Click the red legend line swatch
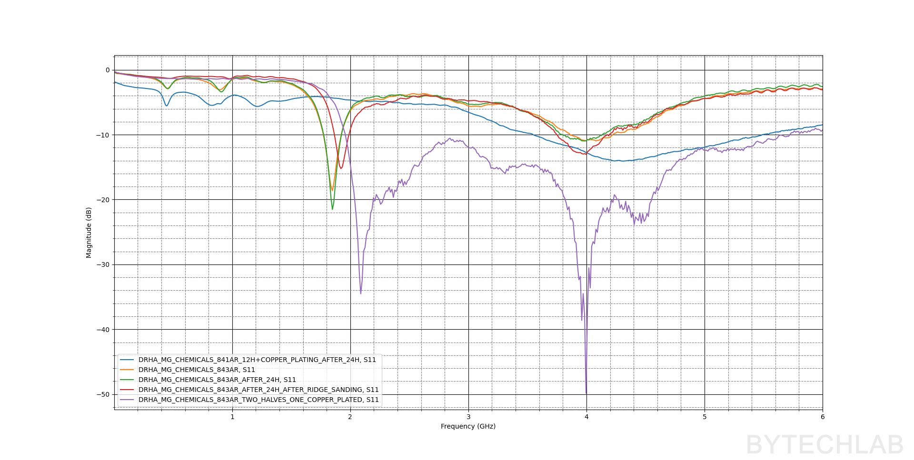The height and width of the screenshot is (460, 914). 128,390
